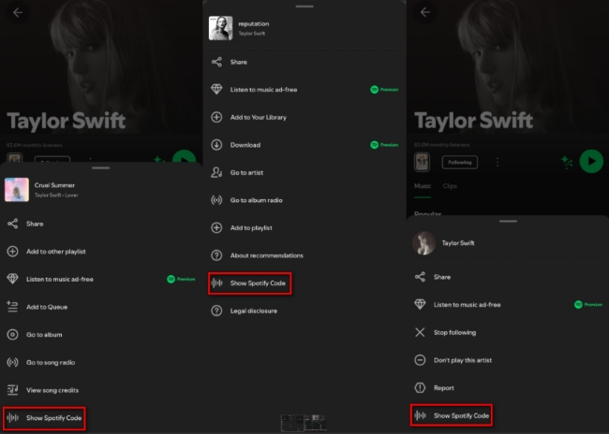Switch to the Music tab

pyautogui.click(x=423, y=186)
